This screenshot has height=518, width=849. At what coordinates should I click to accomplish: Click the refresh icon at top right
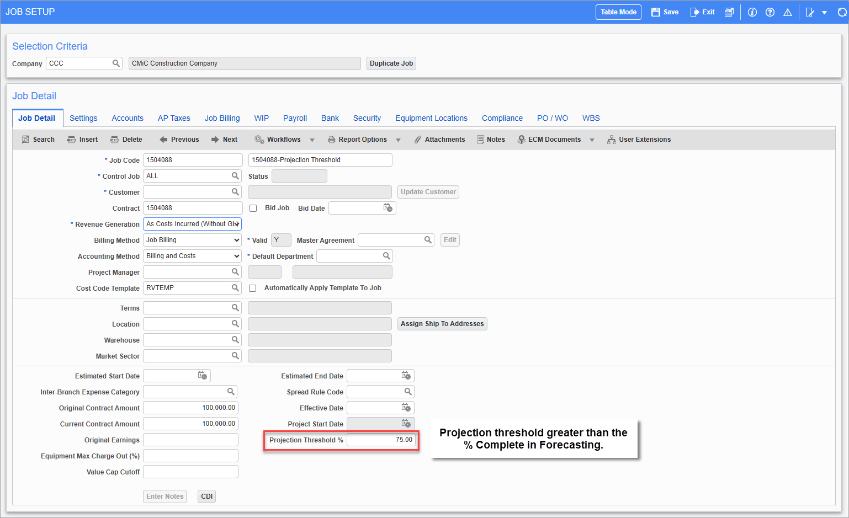pyautogui.click(x=842, y=12)
